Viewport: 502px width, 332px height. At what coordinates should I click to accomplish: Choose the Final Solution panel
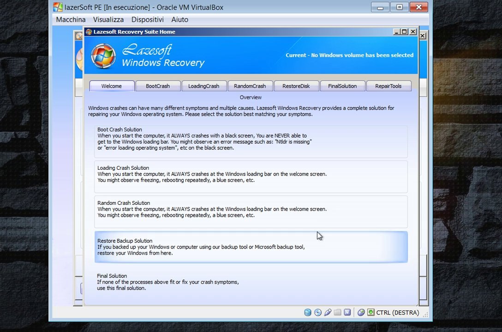(251, 282)
